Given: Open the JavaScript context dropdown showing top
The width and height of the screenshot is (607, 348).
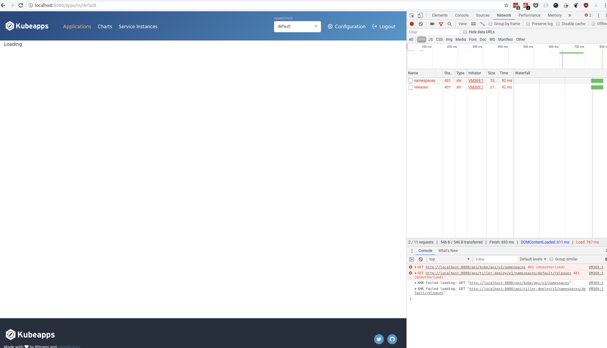Looking at the screenshot, I should 449,259.
